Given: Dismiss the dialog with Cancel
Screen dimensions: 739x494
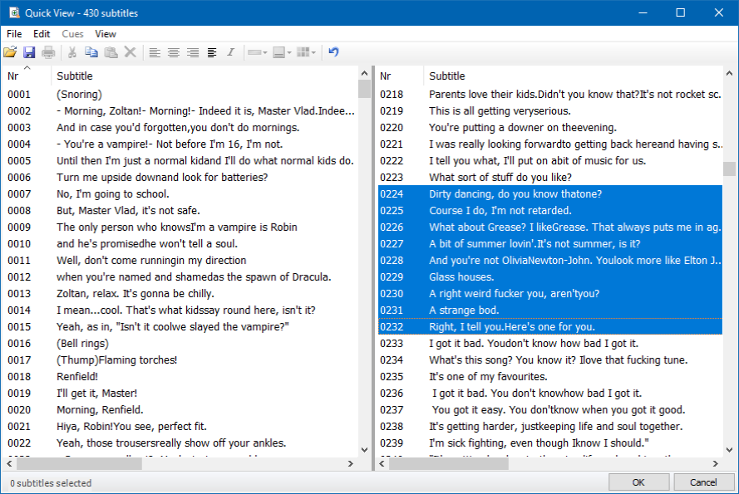Looking at the screenshot, I should (x=703, y=482).
